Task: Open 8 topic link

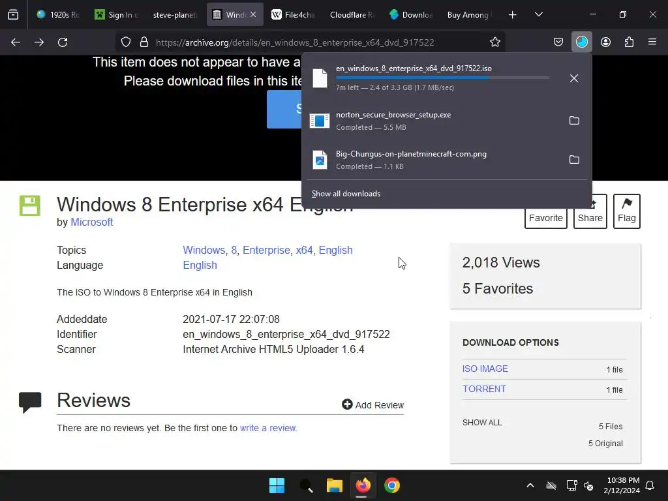Action: coord(234,250)
